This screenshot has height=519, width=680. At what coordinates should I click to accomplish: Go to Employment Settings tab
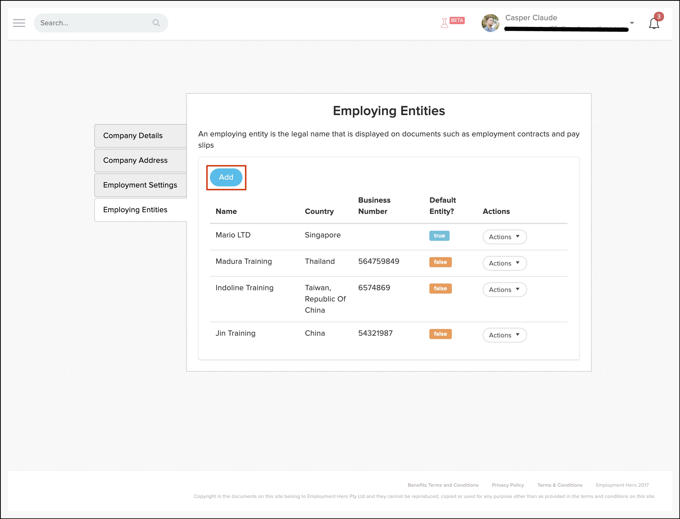(x=141, y=185)
